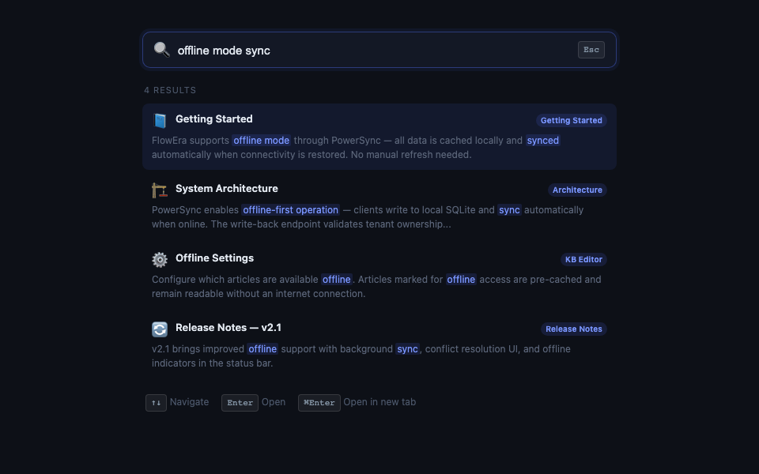Screen dimensions: 759x474
Task: Click the search field containing offline mode sync
Action: (372, 50)
